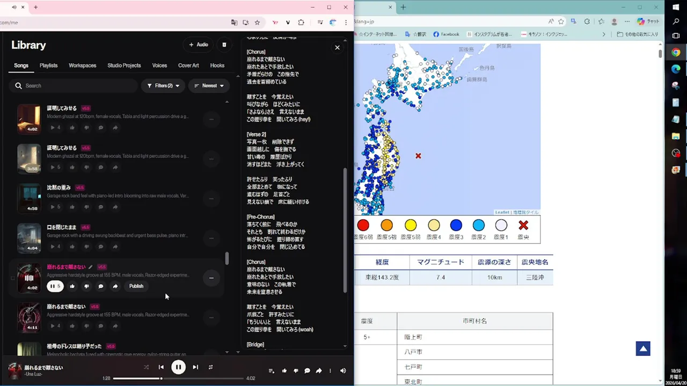This screenshot has width=687, height=386.
Task: Click the song Search field
Action: click(x=74, y=86)
